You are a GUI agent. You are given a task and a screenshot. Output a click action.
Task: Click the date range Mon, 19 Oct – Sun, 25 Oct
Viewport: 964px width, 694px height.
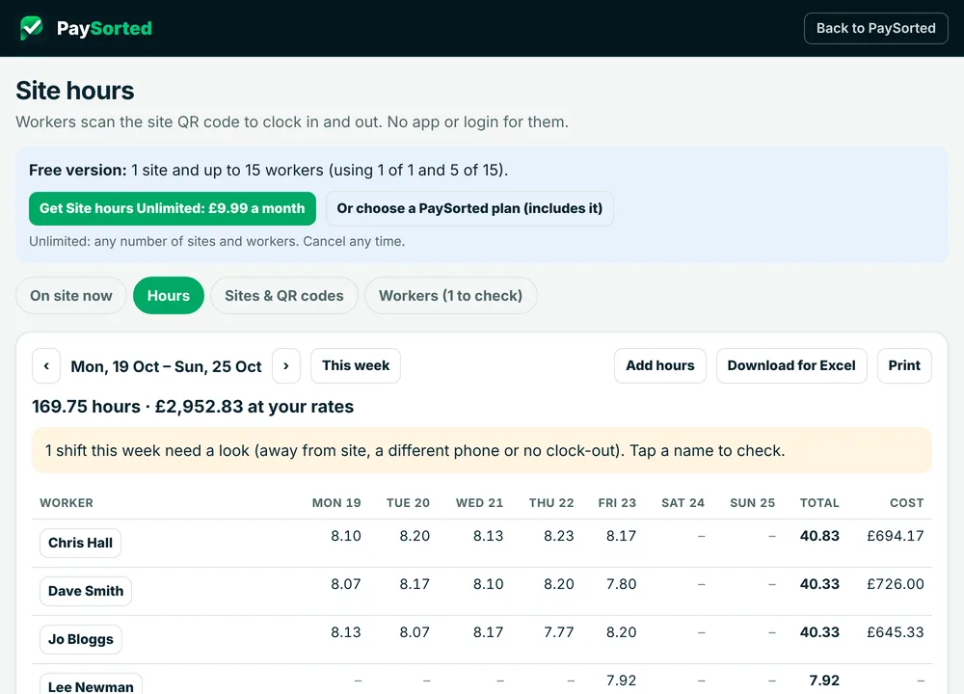point(166,367)
